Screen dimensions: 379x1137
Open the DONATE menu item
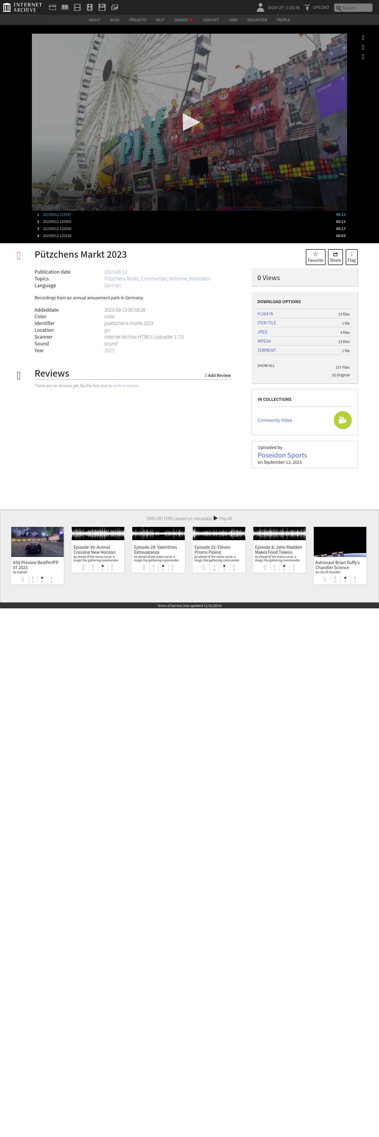(184, 20)
